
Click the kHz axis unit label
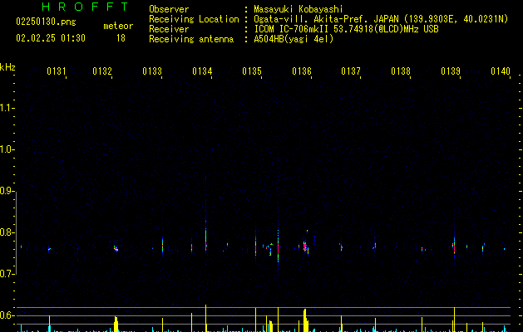point(7,67)
